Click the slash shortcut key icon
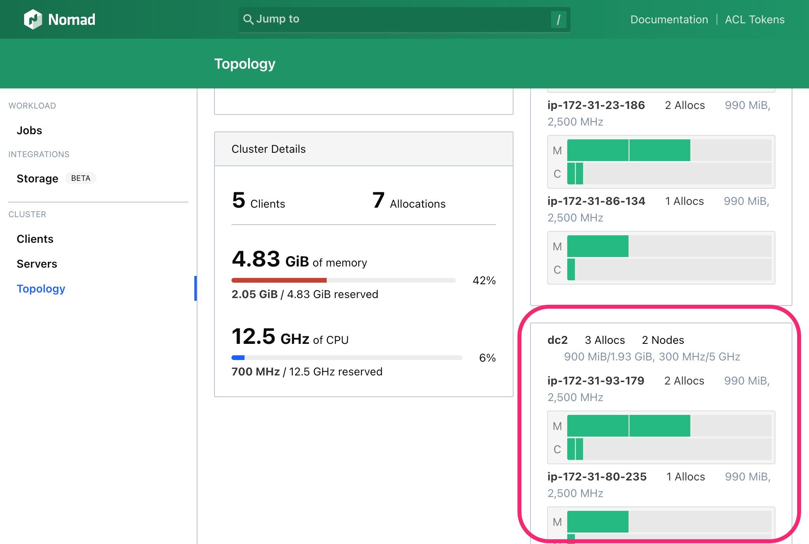The height and width of the screenshot is (544, 809). (x=559, y=19)
